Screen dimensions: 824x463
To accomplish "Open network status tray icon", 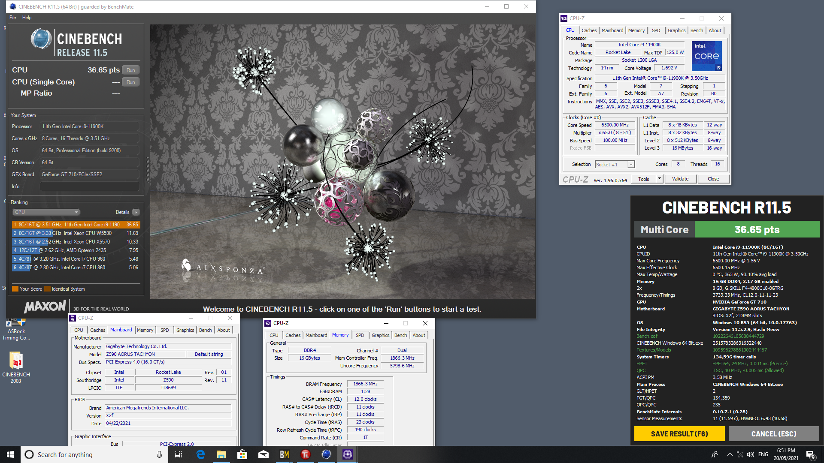I will coord(740,454).
